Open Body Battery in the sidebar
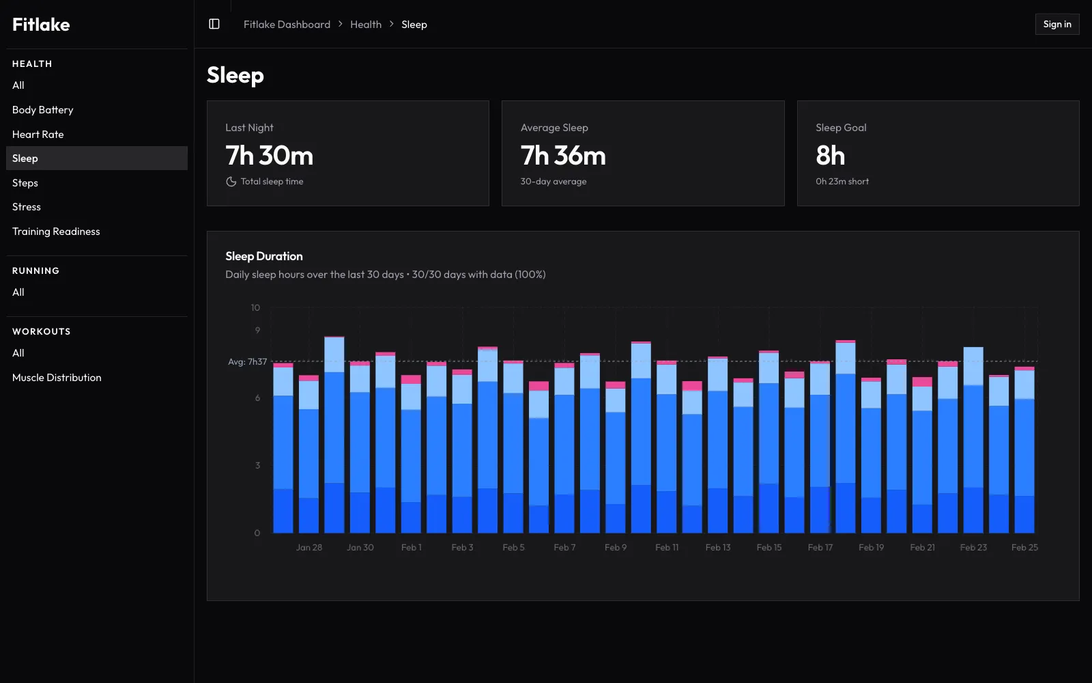 [97, 110]
